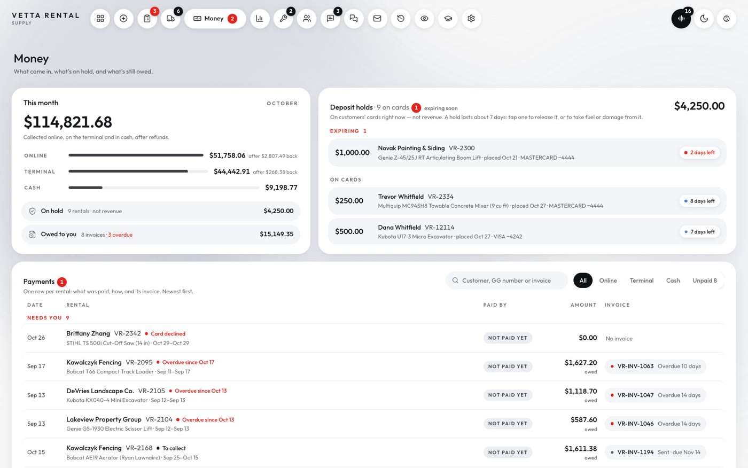The image size is (748, 468).
Task: Open the message icon with 3 badge
Action: click(330, 19)
